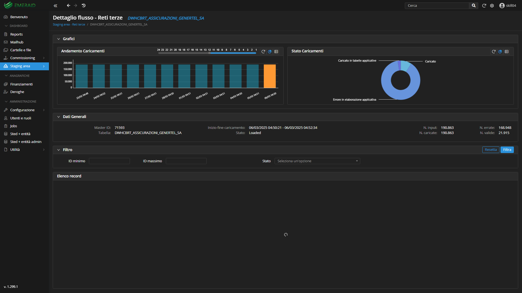The width and height of the screenshot is (522, 293).
Task: Select the 01/03 04:51 bar
Action: pos(184,76)
